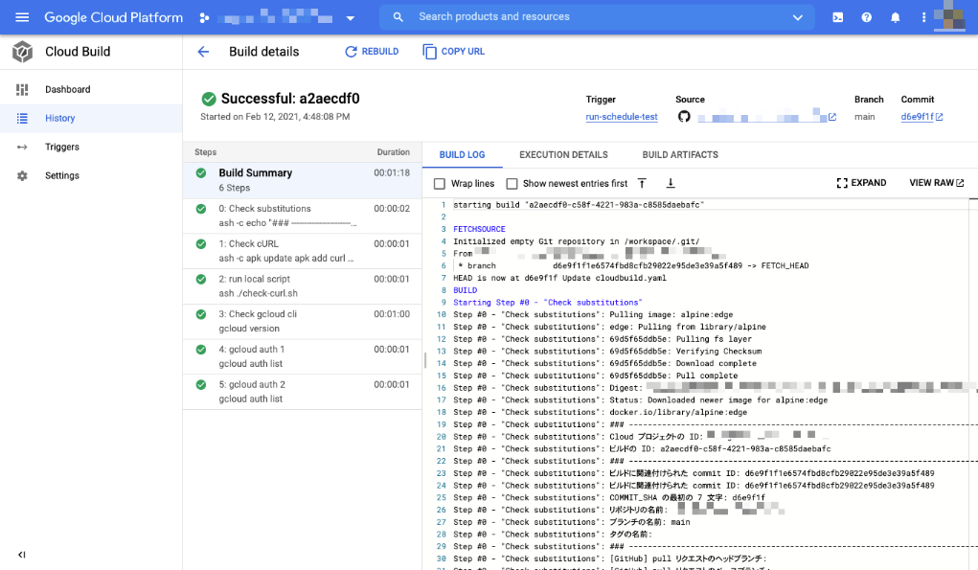
Task: Select History in the sidebar
Action: [91, 118]
